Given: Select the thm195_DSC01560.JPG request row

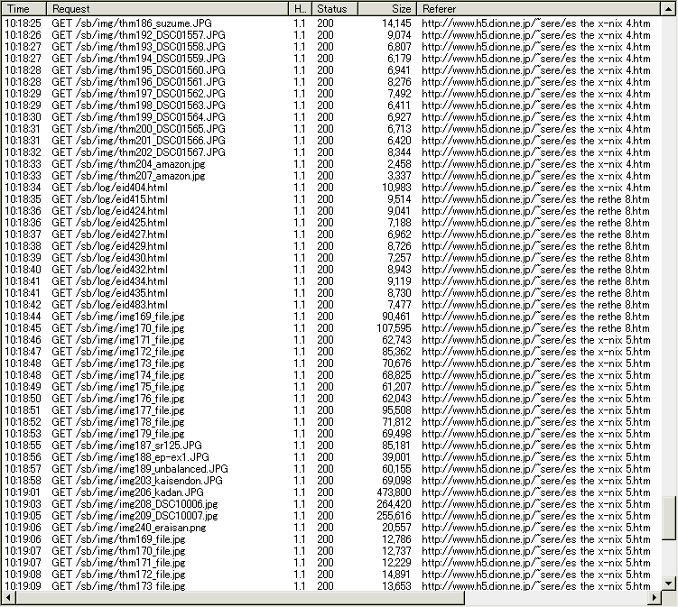Looking at the screenshot, I should 330,70.
